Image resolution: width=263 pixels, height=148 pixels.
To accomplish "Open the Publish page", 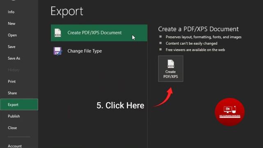I will (x=14, y=116).
